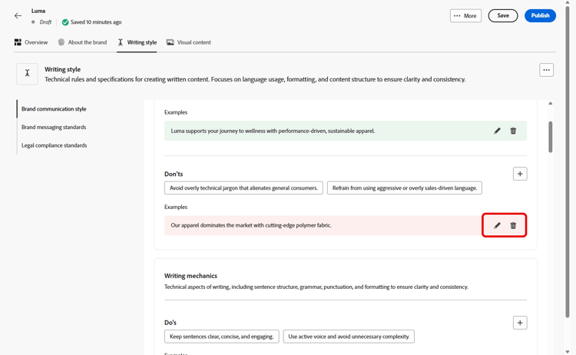Viewport: 576px width, 355px height.
Task: Click the back arrow next to Luma
Action: point(18,15)
